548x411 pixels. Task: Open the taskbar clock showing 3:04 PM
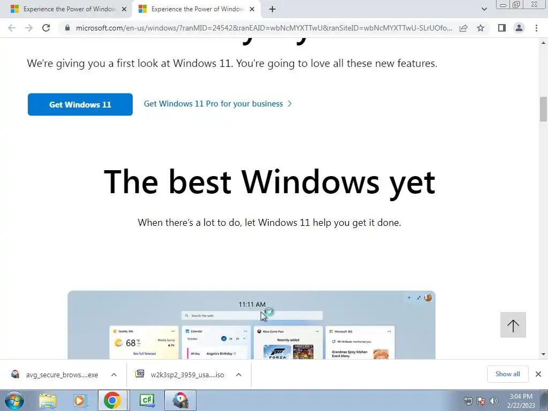[521, 401]
